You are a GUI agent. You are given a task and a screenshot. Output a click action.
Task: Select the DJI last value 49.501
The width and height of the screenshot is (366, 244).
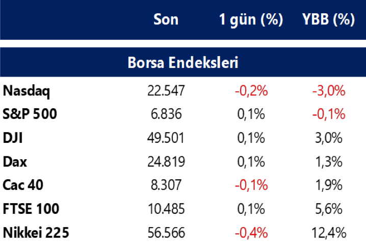pos(166,138)
